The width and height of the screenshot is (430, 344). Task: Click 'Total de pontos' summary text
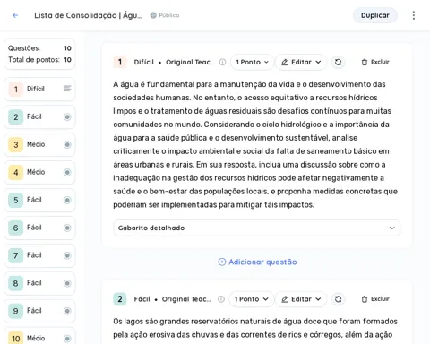click(34, 60)
